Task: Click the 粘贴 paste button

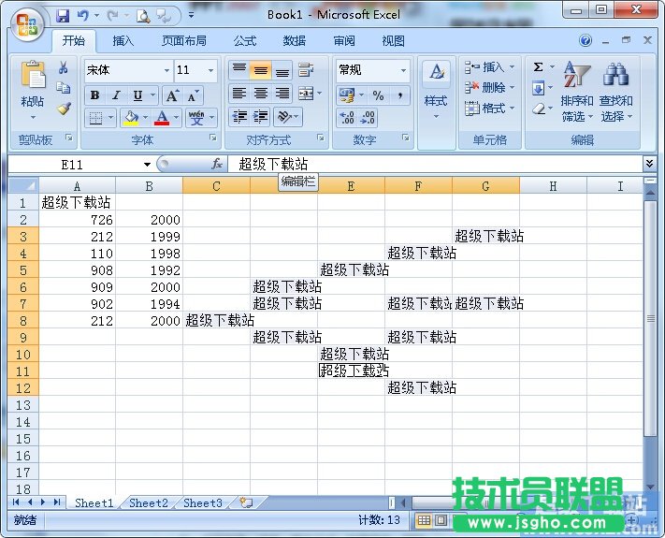Action: (x=33, y=89)
